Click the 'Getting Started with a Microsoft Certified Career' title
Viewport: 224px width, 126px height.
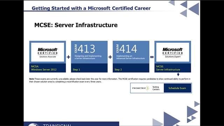tap(91, 8)
